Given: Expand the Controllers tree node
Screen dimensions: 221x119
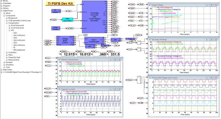Looking at the screenshot, I should (7, 53).
